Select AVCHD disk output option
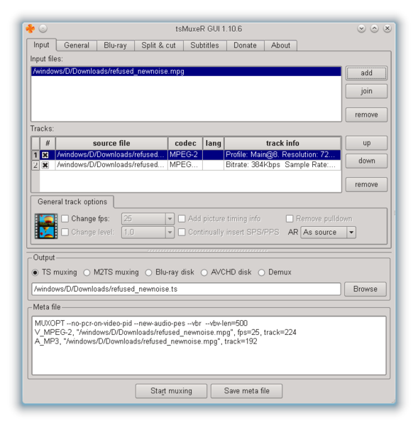The image size is (418, 426). (x=204, y=272)
